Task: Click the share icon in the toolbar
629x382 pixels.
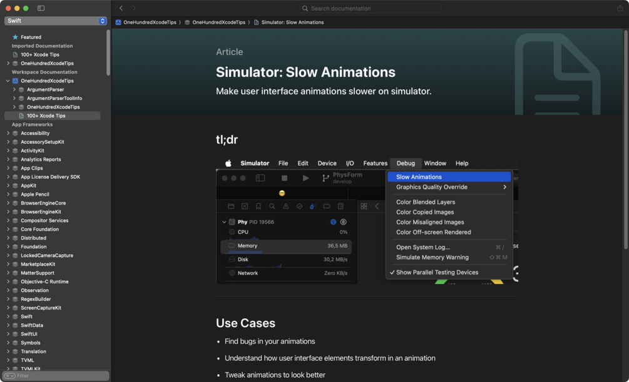Action: pyautogui.click(x=620, y=8)
